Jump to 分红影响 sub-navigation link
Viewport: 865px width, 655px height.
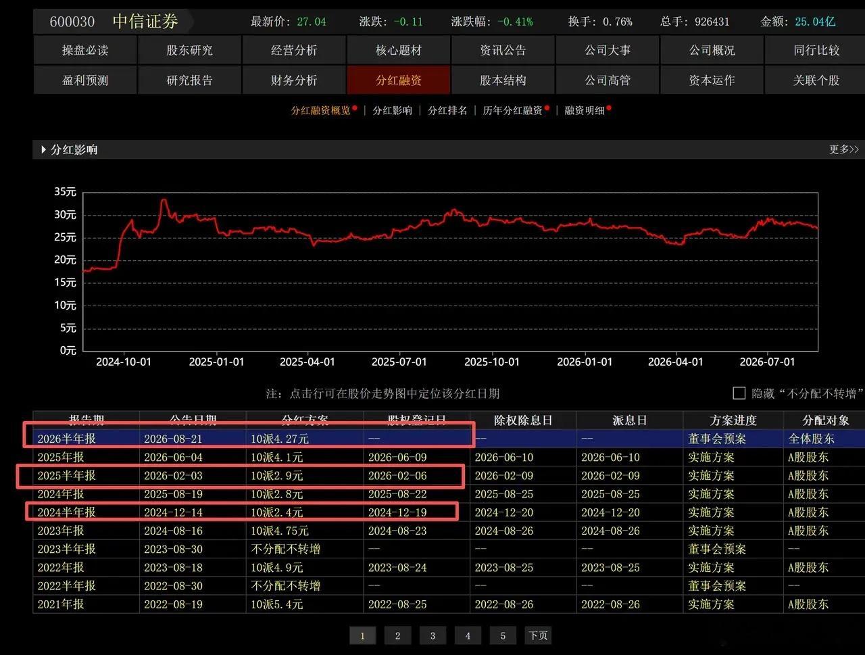click(393, 110)
